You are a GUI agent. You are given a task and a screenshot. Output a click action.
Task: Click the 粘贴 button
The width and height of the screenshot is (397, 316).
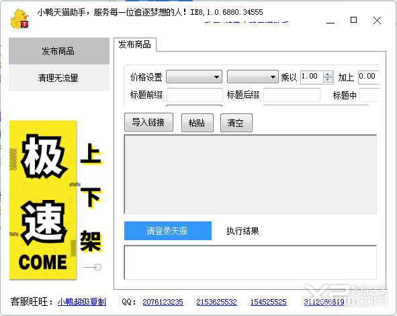tap(197, 123)
